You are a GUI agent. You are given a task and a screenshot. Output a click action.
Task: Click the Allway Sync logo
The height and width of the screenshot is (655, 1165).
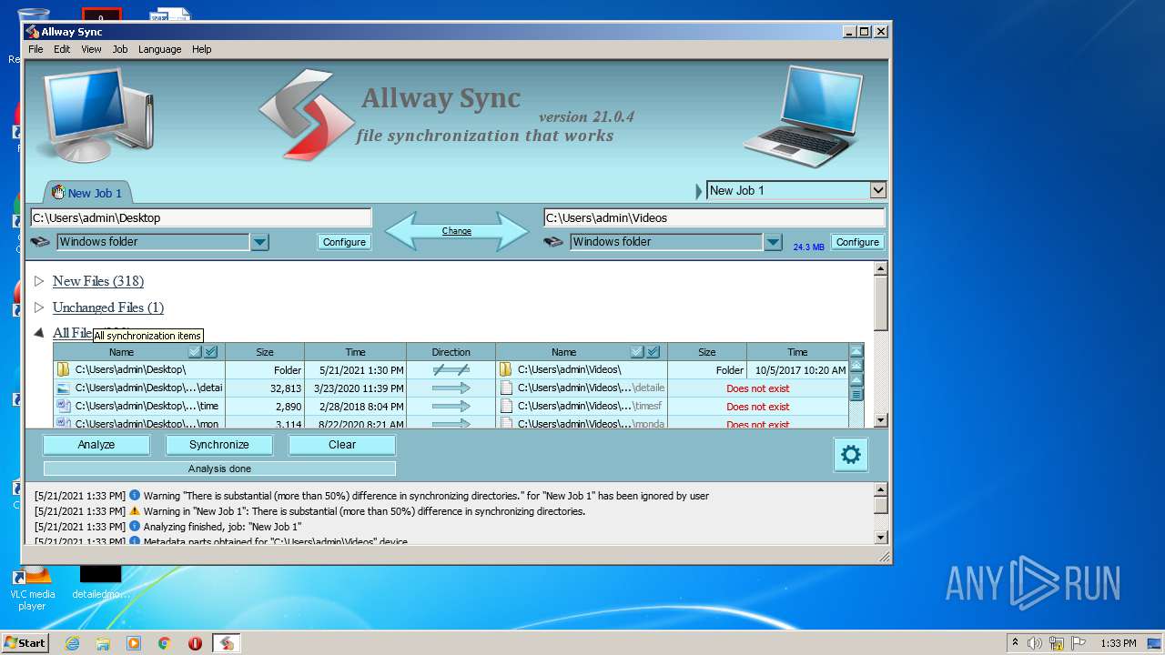pos(307,115)
